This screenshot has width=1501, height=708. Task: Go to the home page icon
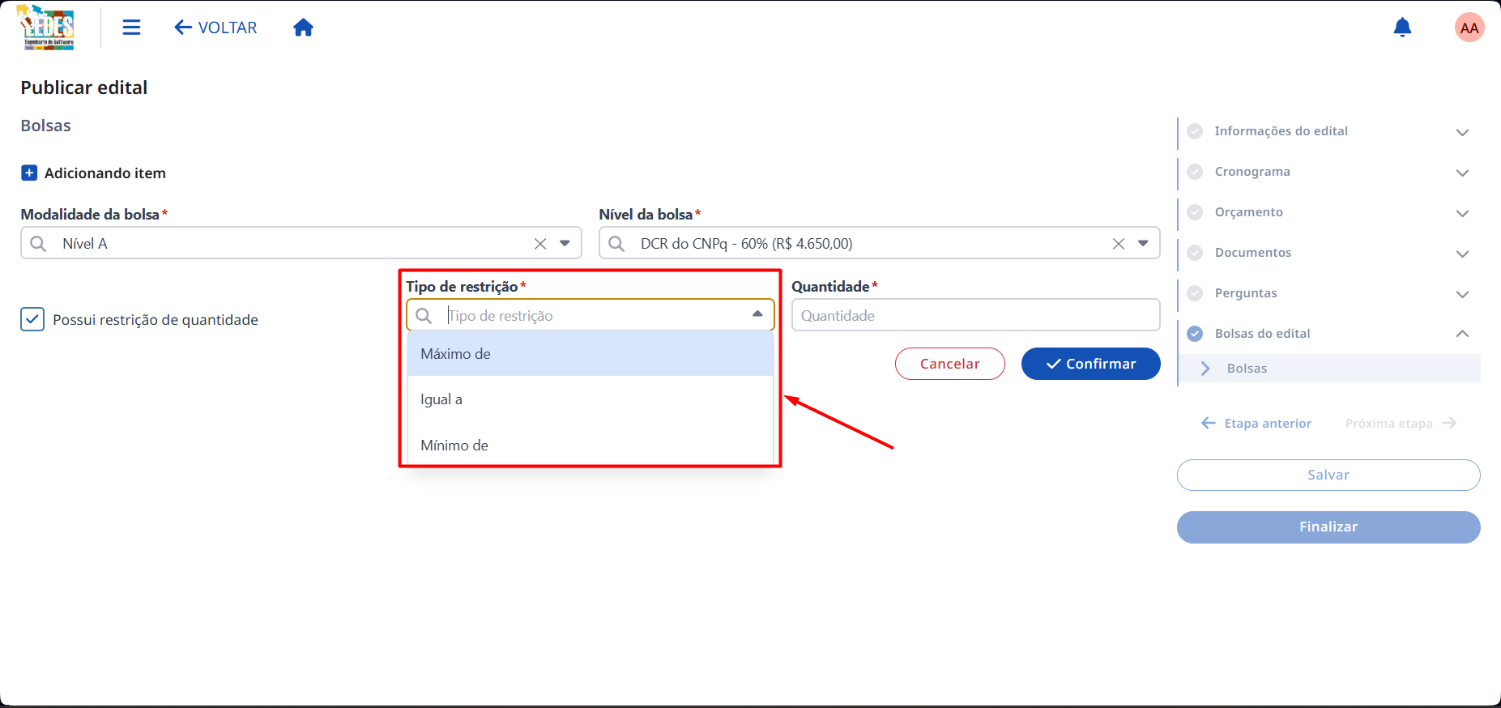(303, 28)
